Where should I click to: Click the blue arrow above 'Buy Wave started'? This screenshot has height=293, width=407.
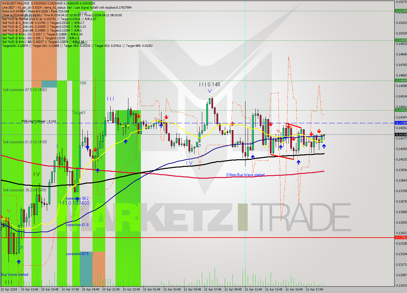tap(19, 262)
